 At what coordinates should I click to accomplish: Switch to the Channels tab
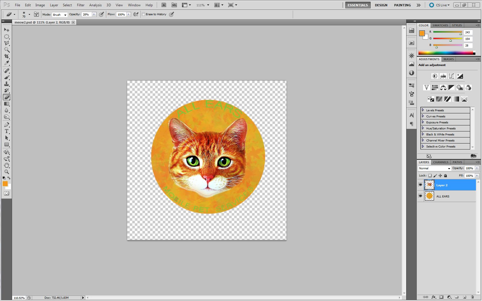click(440, 162)
